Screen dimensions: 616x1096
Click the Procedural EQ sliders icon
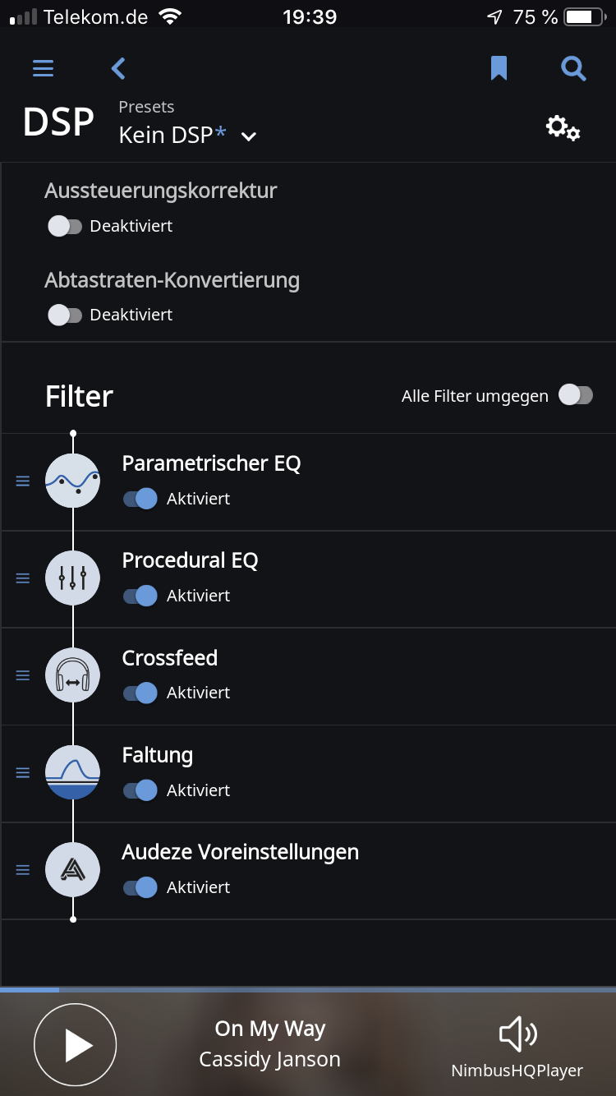[x=72, y=578]
